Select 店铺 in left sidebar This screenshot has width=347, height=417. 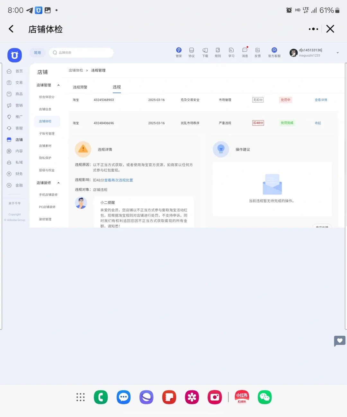[x=15, y=140]
